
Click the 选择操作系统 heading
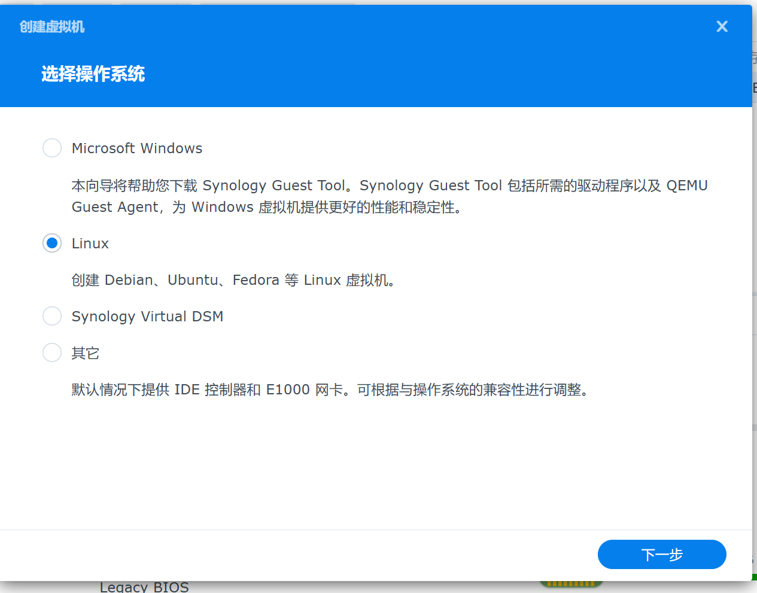coord(93,74)
